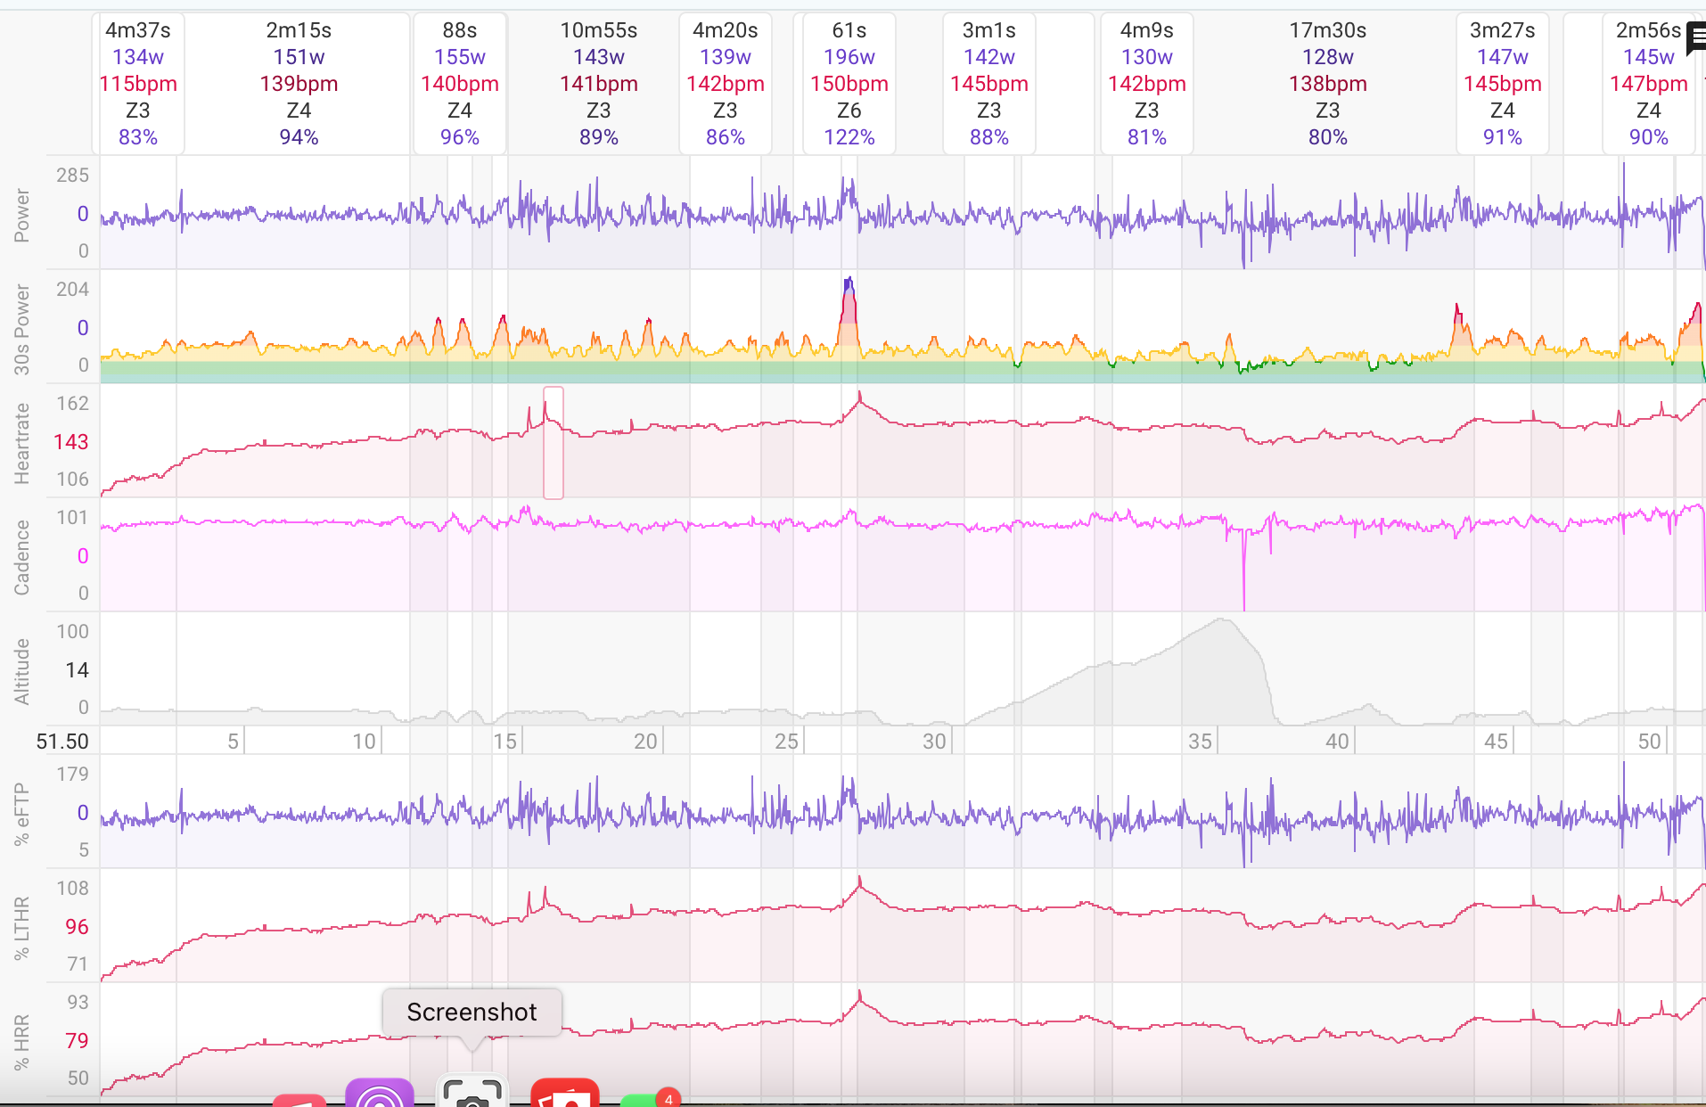Select the 10m55s 143w interval card
Image resolution: width=1706 pixels, height=1107 pixels.
click(x=599, y=84)
